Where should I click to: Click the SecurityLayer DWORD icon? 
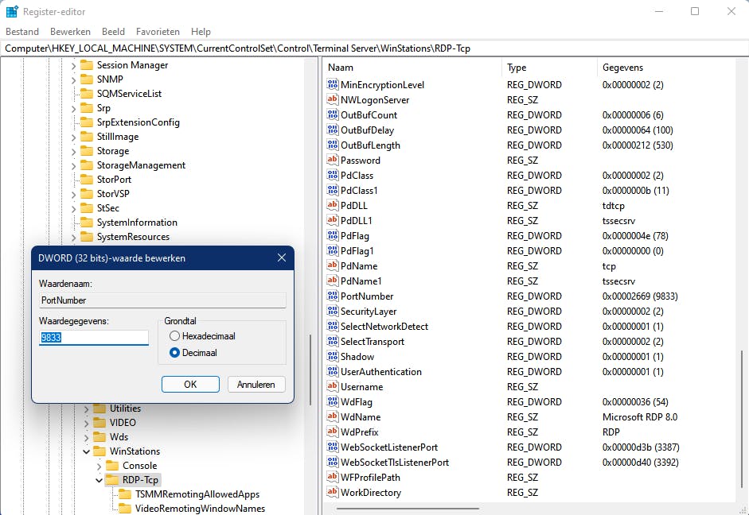pos(333,311)
